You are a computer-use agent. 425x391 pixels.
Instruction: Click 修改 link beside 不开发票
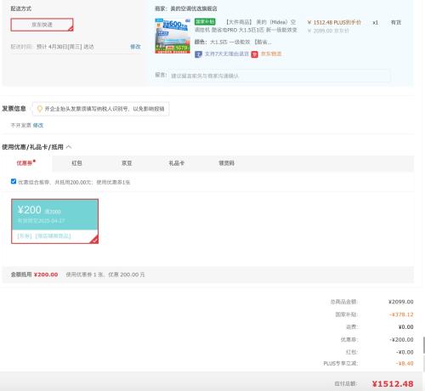tap(38, 125)
